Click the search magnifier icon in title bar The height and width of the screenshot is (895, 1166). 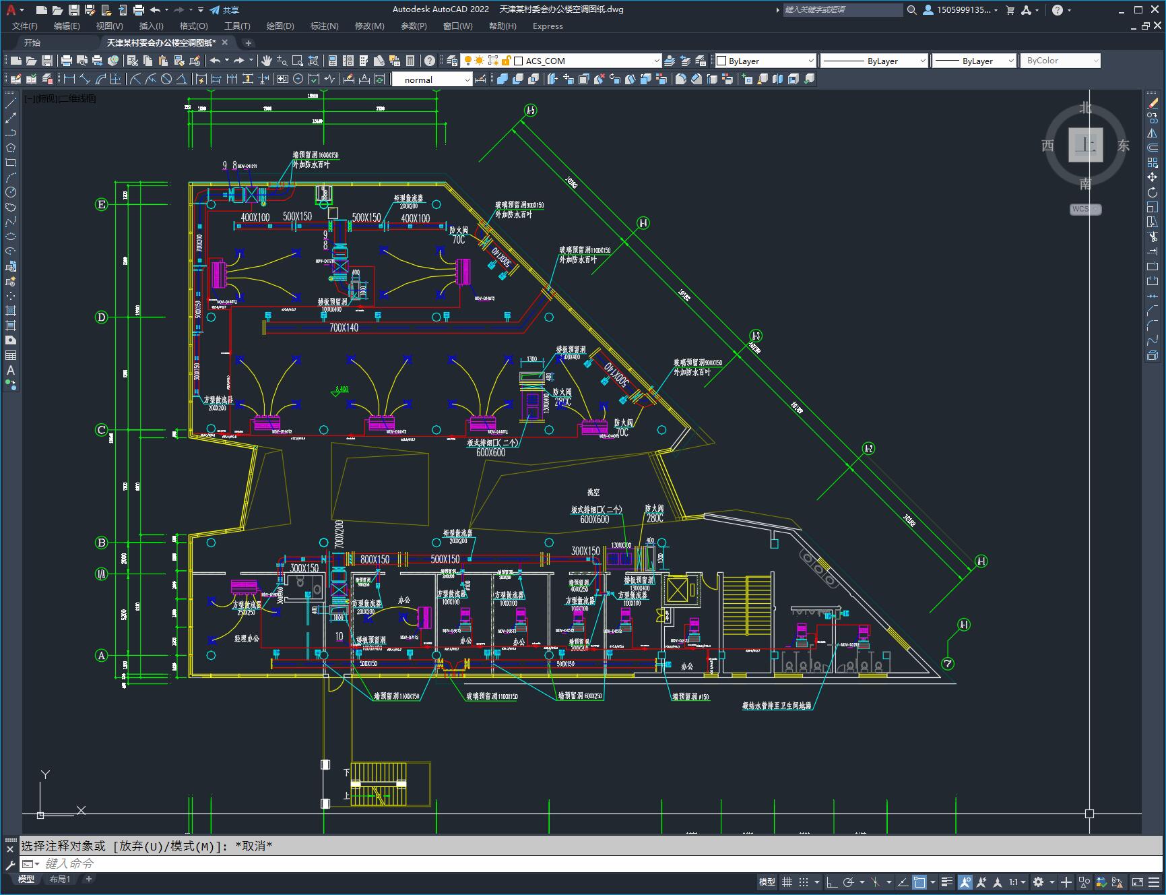(x=911, y=10)
